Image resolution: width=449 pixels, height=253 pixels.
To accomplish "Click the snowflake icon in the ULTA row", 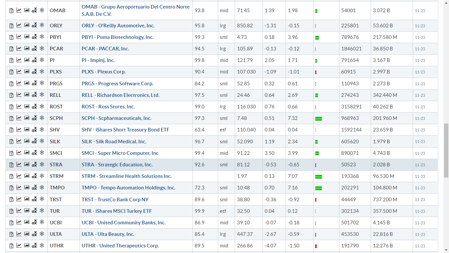I will [x=42, y=234].
